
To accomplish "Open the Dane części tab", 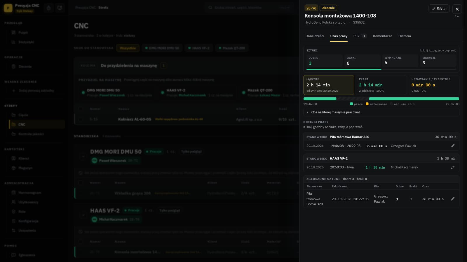I will tap(315, 36).
